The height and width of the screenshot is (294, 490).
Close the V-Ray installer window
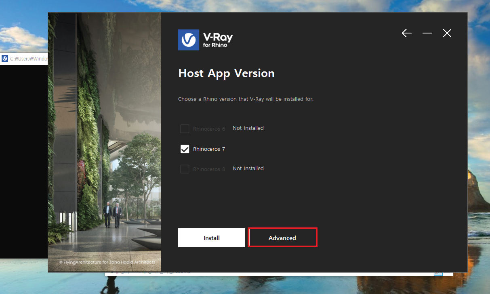[x=447, y=33]
